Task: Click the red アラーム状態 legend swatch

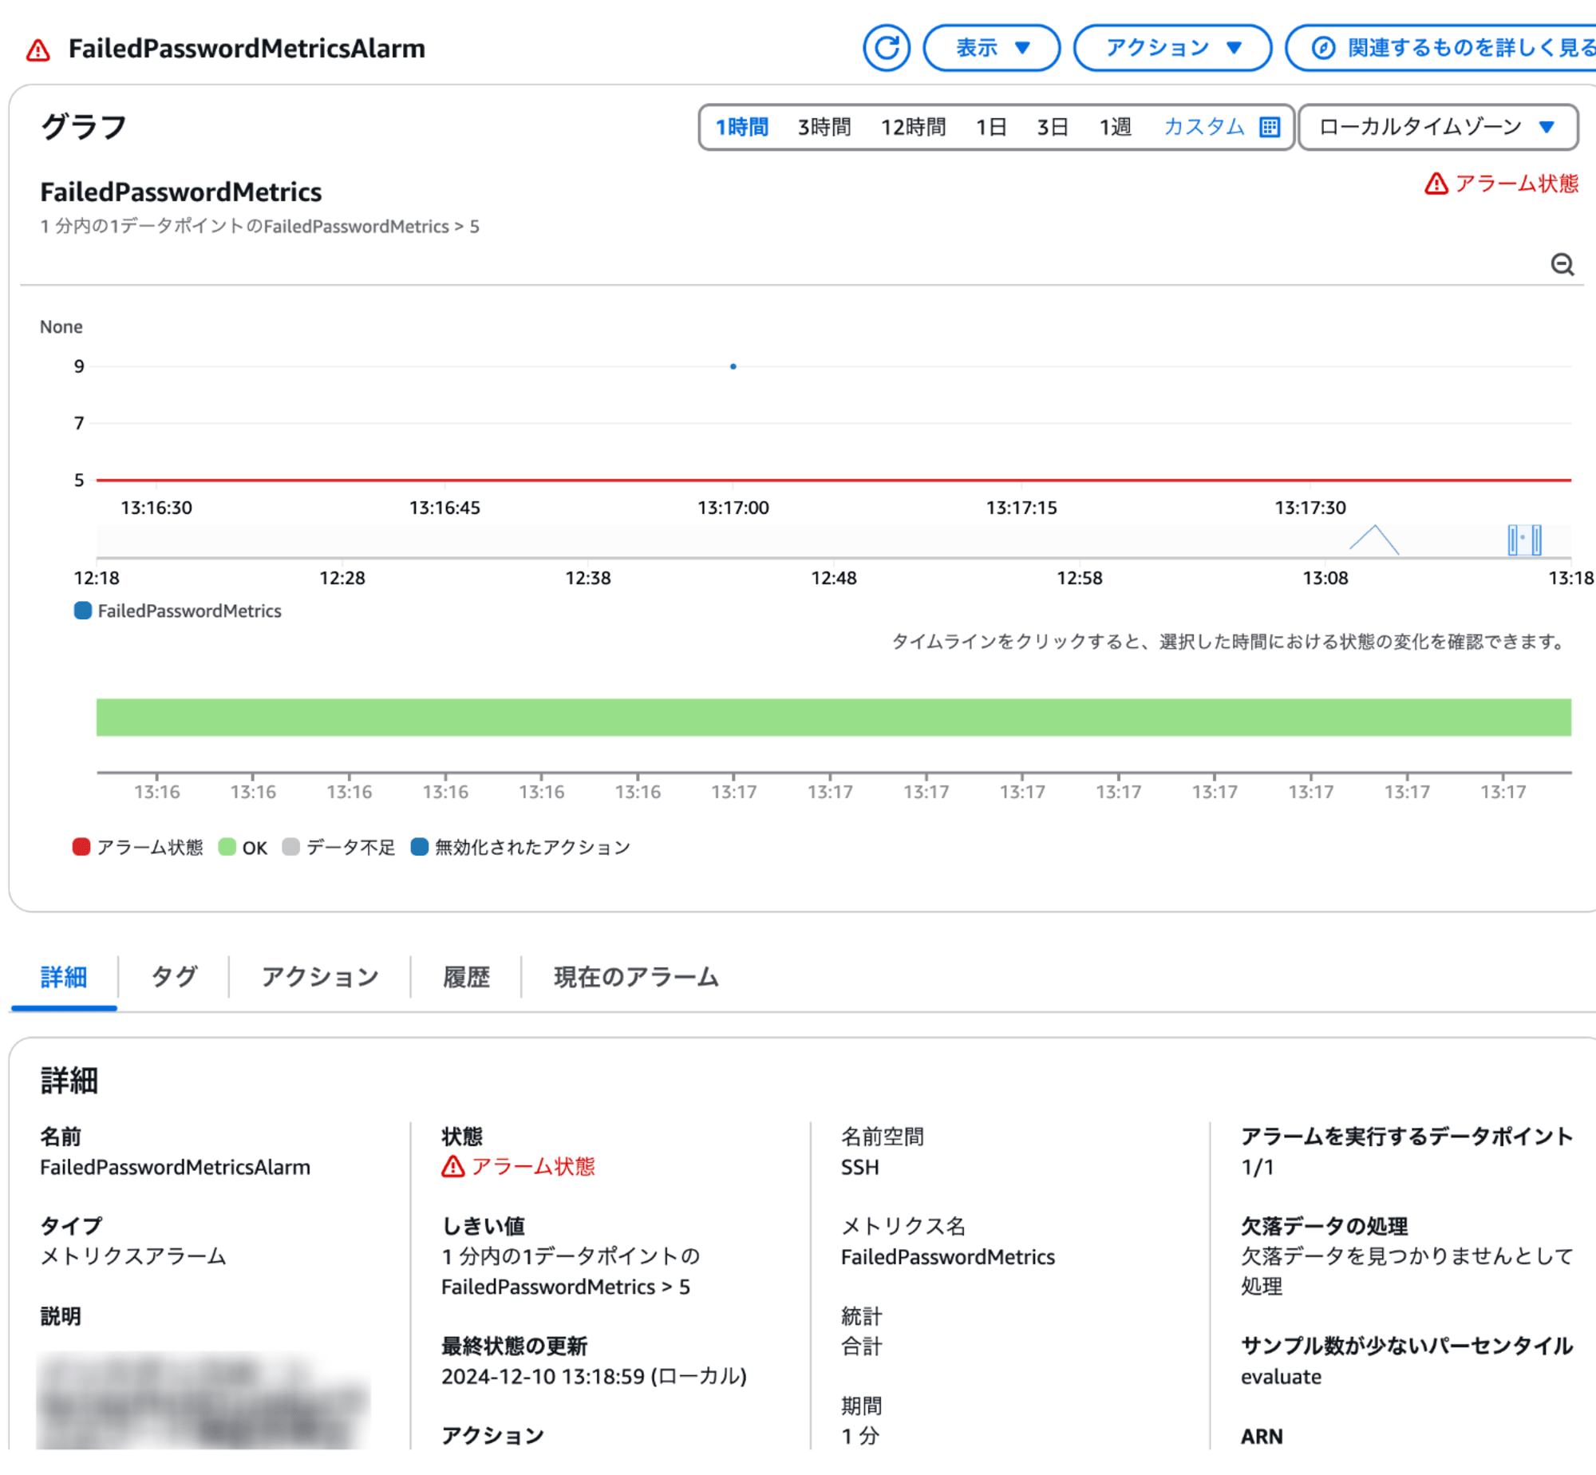Action: tap(81, 847)
